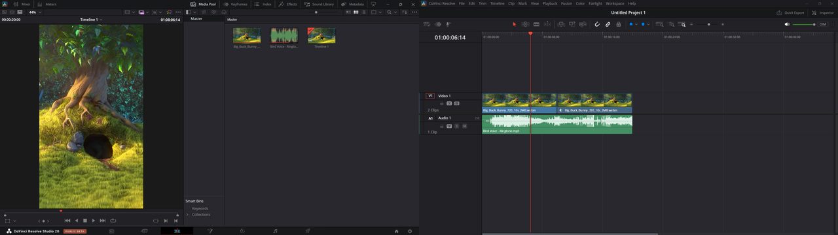838x235 pixels.
Task: Open the Fairlight page music icon
Action: [x=275, y=231]
